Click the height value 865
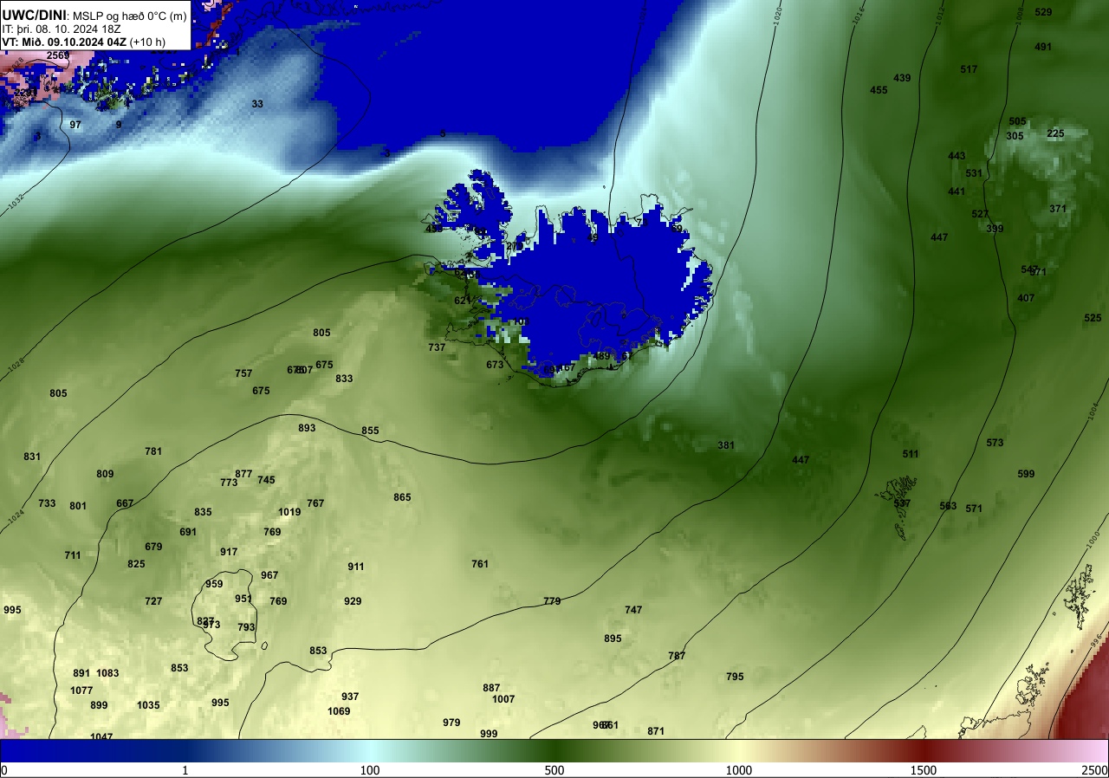This screenshot has height=778, width=1109. coord(402,497)
